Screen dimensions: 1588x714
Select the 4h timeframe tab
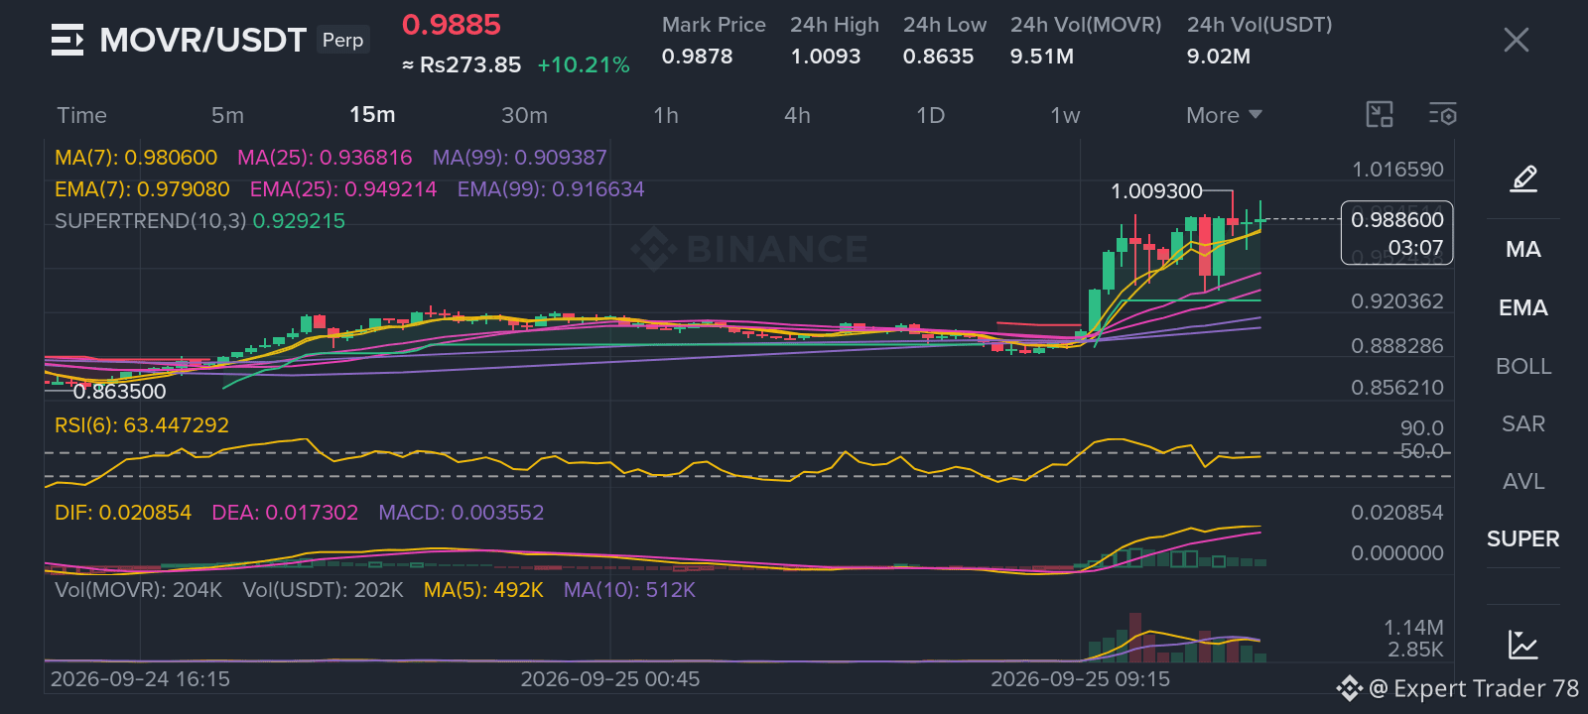tap(797, 115)
